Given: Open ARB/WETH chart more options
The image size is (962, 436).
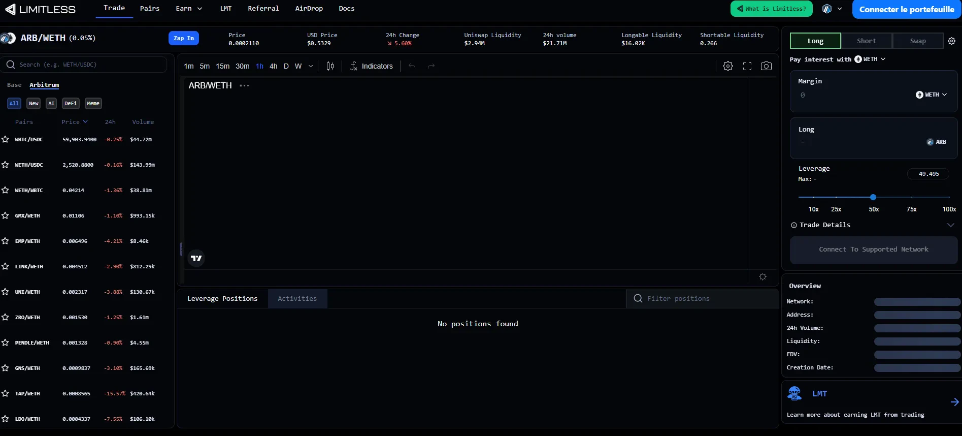Looking at the screenshot, I should 244,85.
